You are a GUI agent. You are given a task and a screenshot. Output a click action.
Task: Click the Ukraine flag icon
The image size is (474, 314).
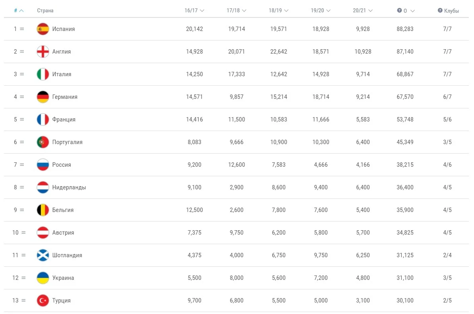tap(43, 278)
